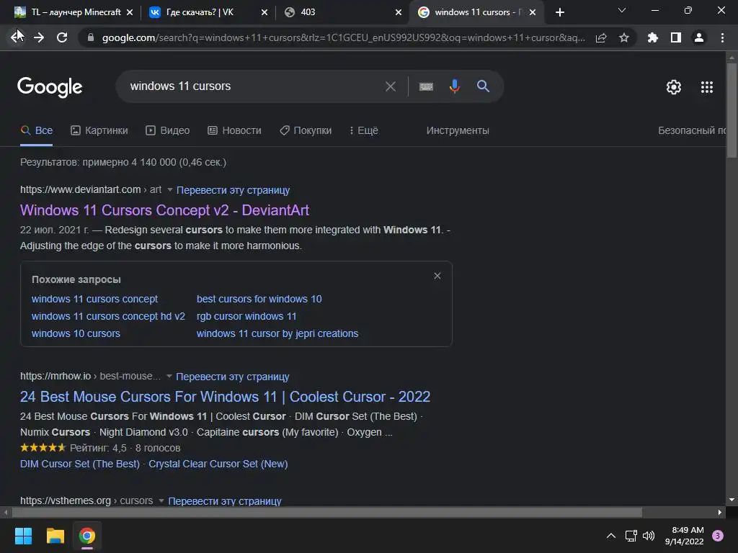Expand the Ещё more options menu
The height and width of the screenshot is (553, 738).
[364, 131]
